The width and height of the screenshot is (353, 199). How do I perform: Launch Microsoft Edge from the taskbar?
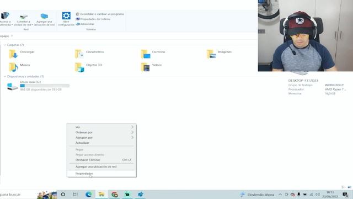point(88,195)
